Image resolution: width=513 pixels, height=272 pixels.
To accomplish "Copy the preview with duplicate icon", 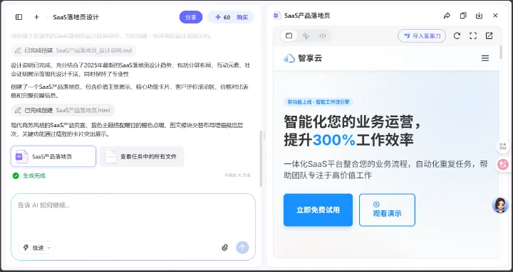I will pos(463,16).
